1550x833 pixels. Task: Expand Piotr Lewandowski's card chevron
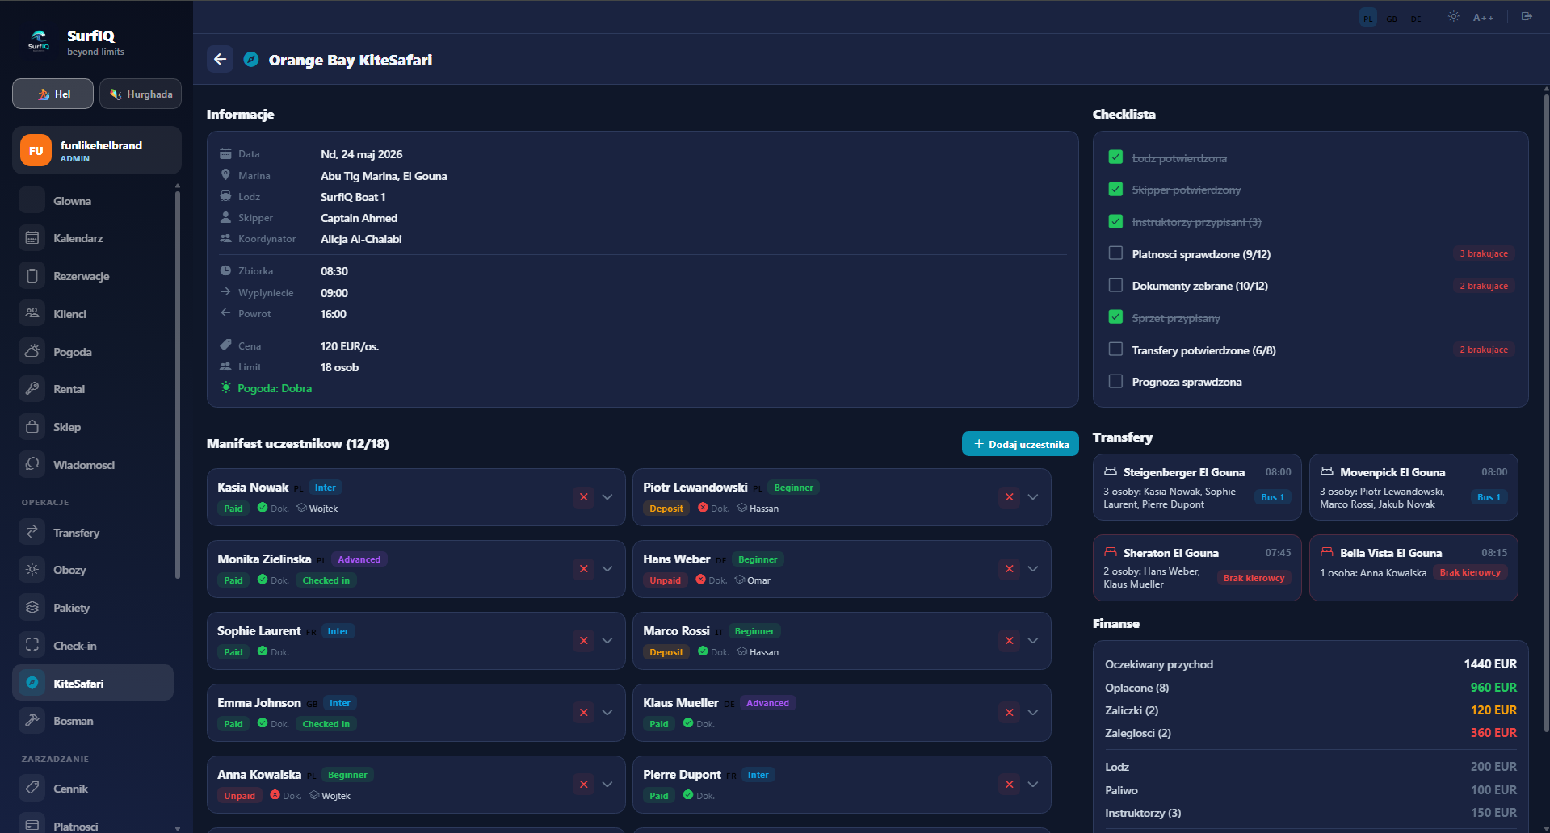point(1033,497)
